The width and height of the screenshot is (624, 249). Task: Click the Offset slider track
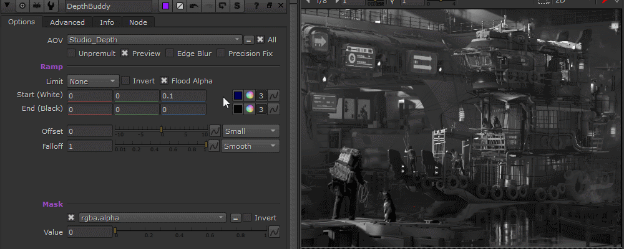coord(161,129)
